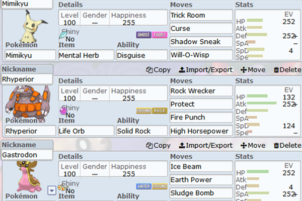Edit the Earth Power move slot
This screenshot has height=201, width=302.
(201, 180)
